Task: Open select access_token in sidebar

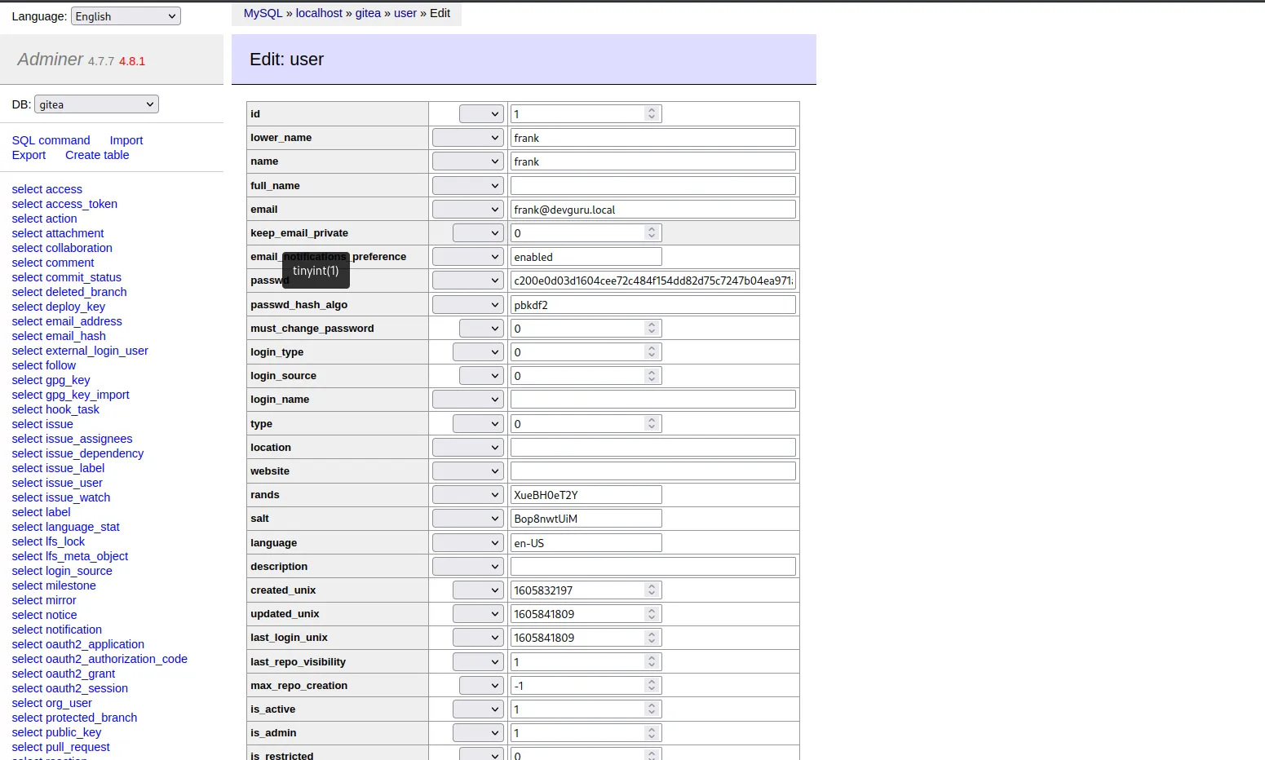Action: (64, 204)
